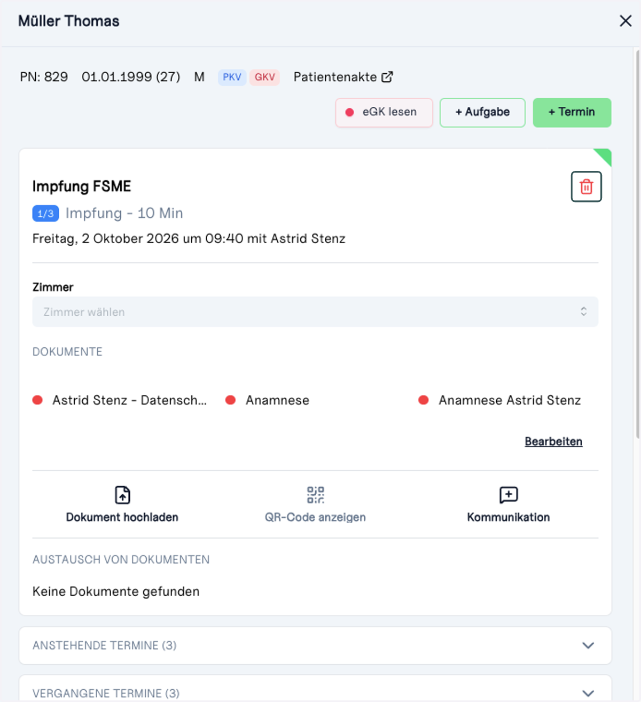The height and width of the screenshot is (702, 641).
Task: Select the PKV insurance badge
Action: coord(232,77)
